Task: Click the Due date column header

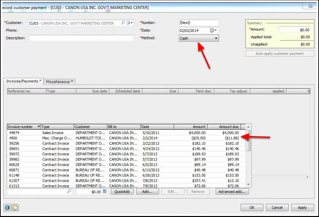Action: pyautogui.click(x=93, y=91)
